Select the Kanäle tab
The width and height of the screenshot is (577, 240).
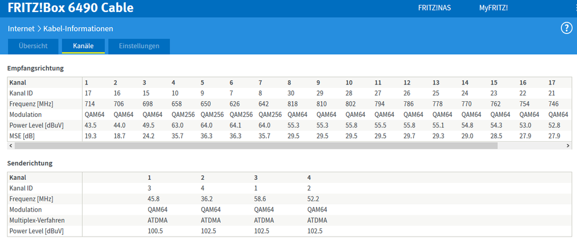83,46
